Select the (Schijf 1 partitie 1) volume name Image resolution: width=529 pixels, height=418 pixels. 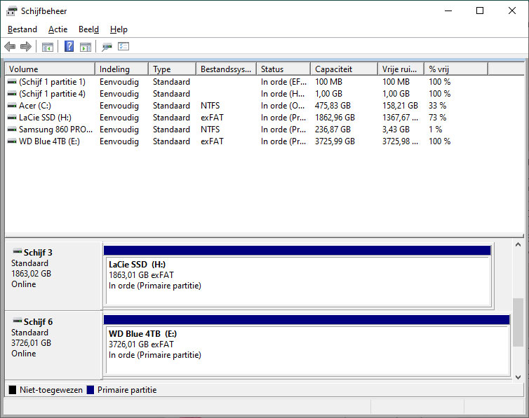coord(53,82)
